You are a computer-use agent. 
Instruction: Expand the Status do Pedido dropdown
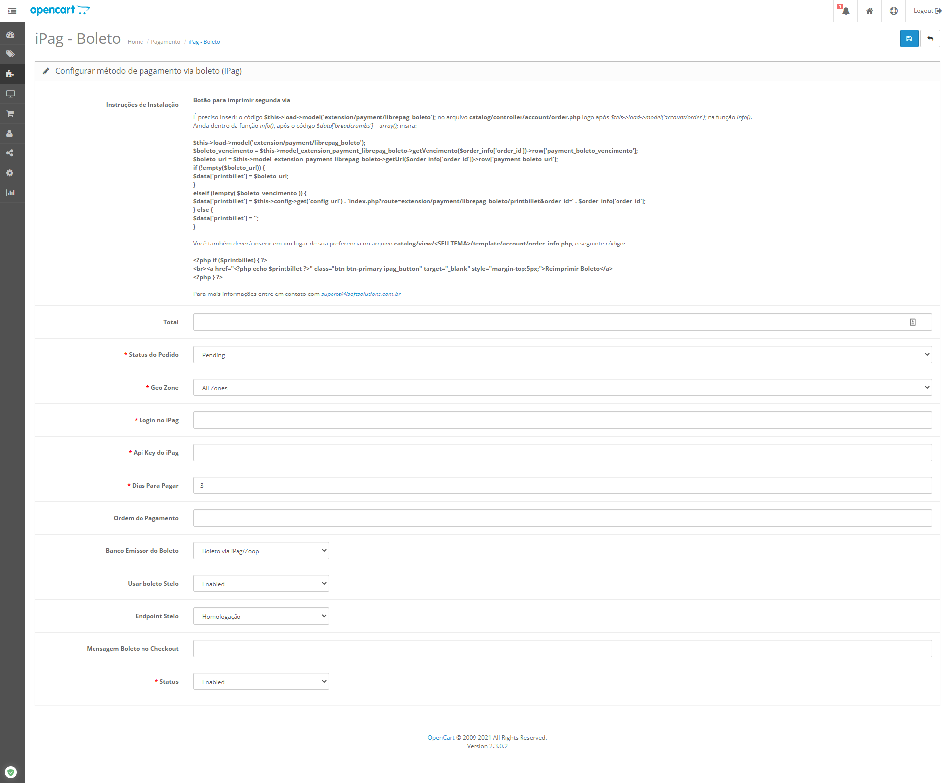562,355
